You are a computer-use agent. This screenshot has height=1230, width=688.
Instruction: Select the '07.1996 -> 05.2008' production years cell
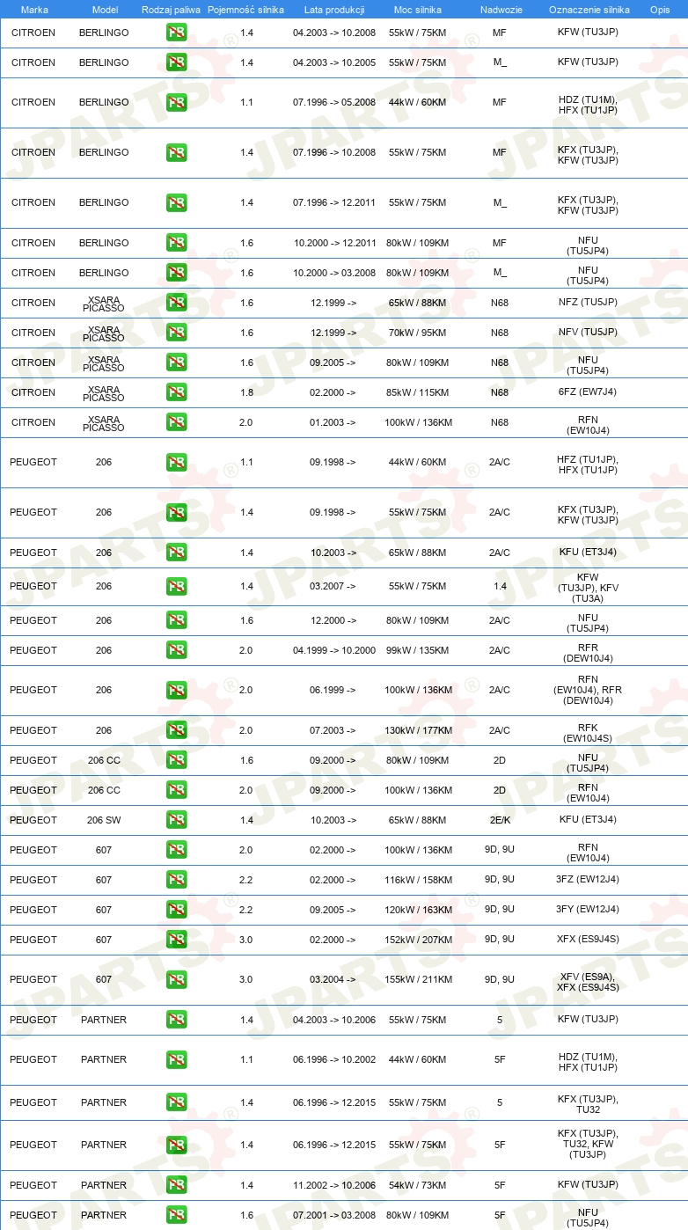334,102
